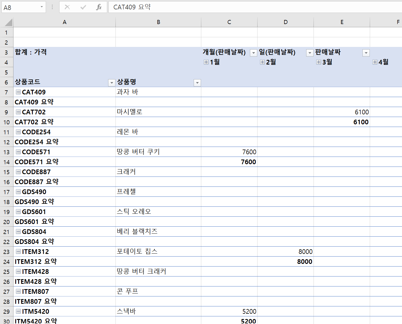Select the bold 6100 subtotal cell
Screen dimensions: 402x324
(x=342, y=122)
